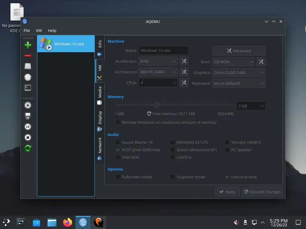Enable PC Speaker audio
The width and height of the screenshot is (306, 229).
pos(227,150)
